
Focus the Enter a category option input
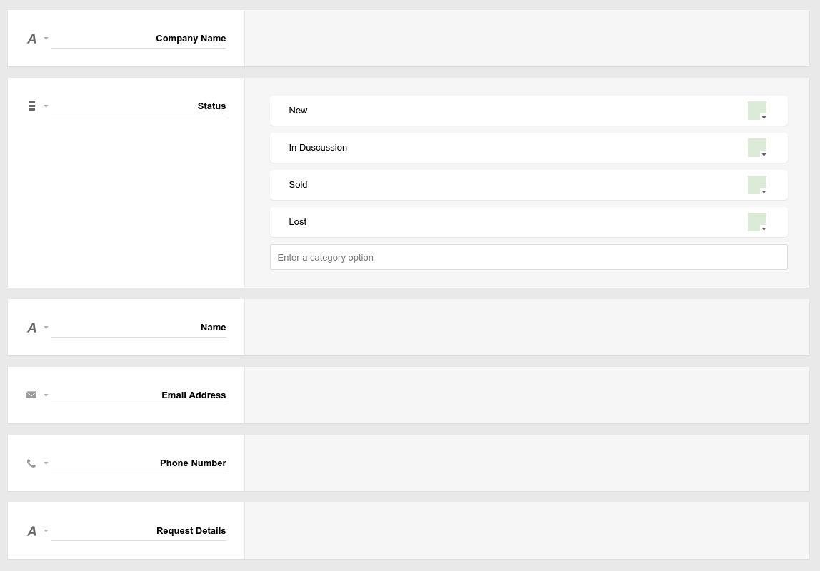coord(529,257)
